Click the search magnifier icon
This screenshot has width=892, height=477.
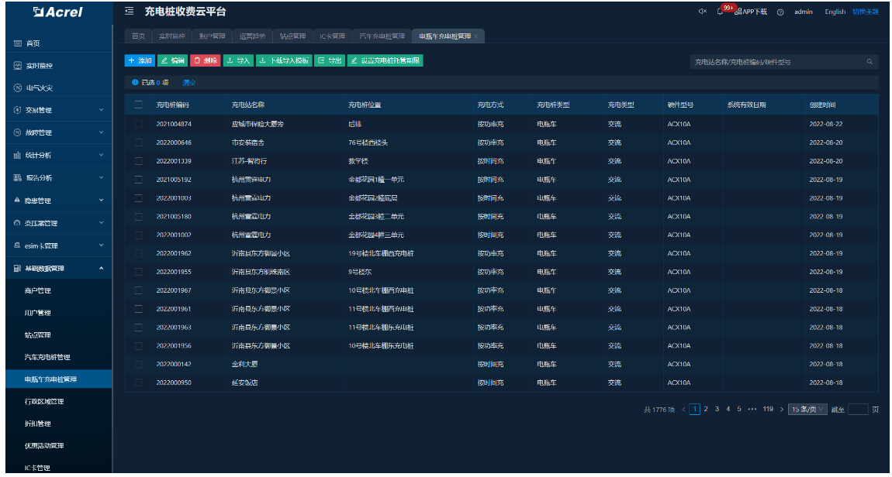click(870, 61)
